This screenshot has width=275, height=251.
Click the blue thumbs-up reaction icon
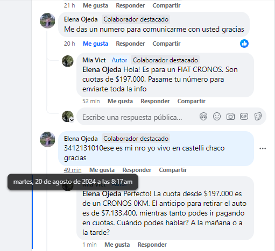click(244, 44)
